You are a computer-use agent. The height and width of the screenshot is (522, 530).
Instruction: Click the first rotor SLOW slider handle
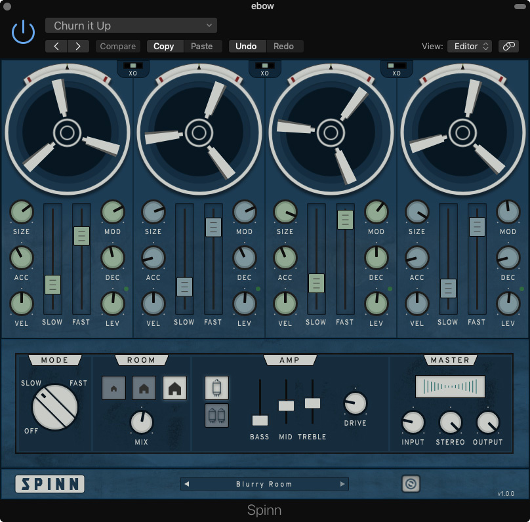[52, 285]
